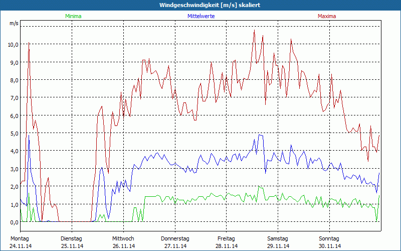Click the 7,0 y-axis value
The image size is (401, 251).
tap(15, 98)
